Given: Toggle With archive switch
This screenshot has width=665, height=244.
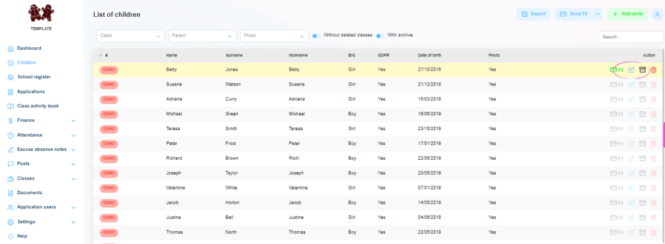Looking at the screenshot, I should coord(381,36).
